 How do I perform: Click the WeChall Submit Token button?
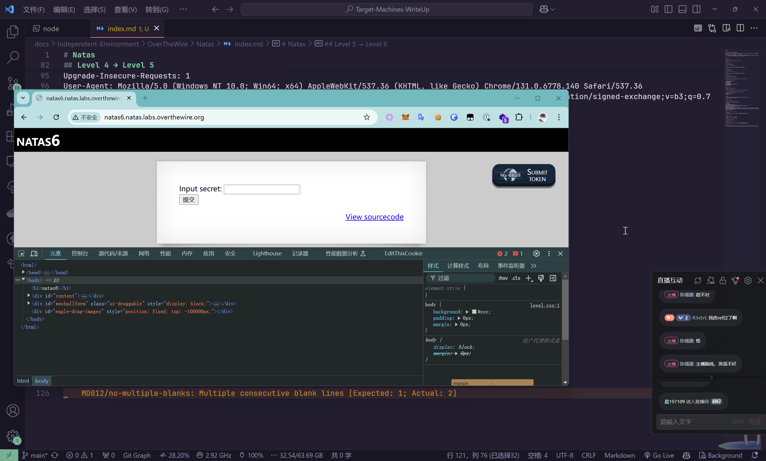point(524,175)
